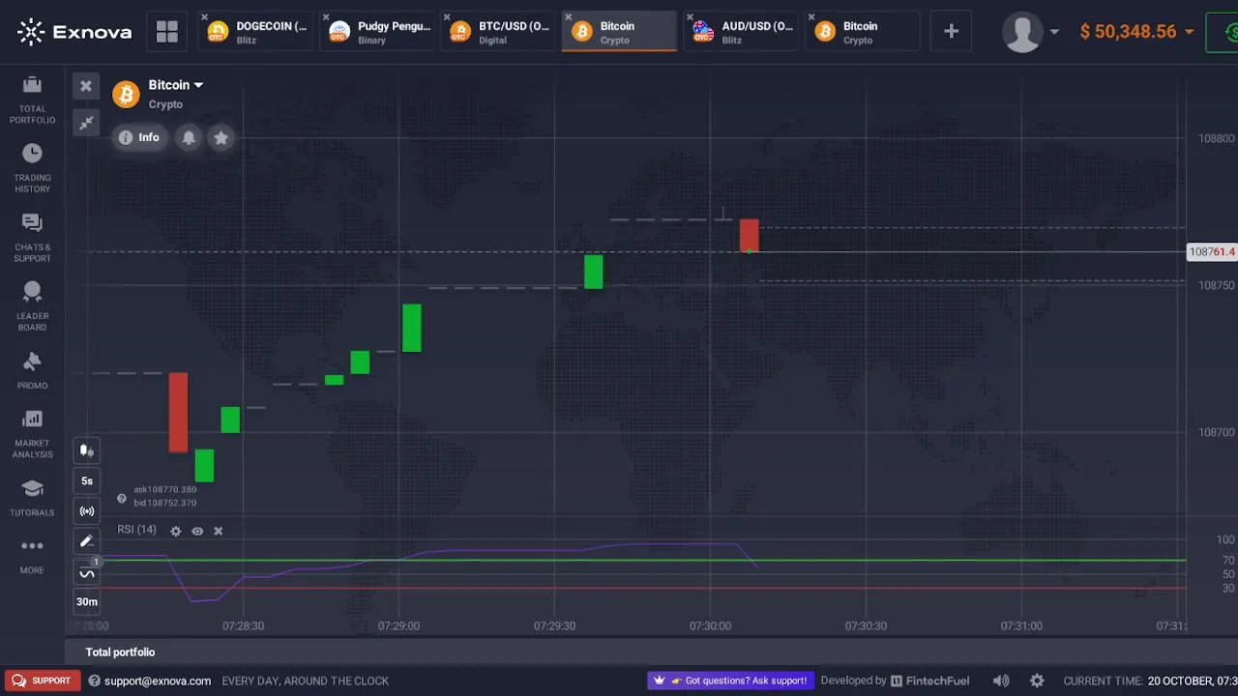Expand the account balance dropdown arrow

tap(1189, 32)
